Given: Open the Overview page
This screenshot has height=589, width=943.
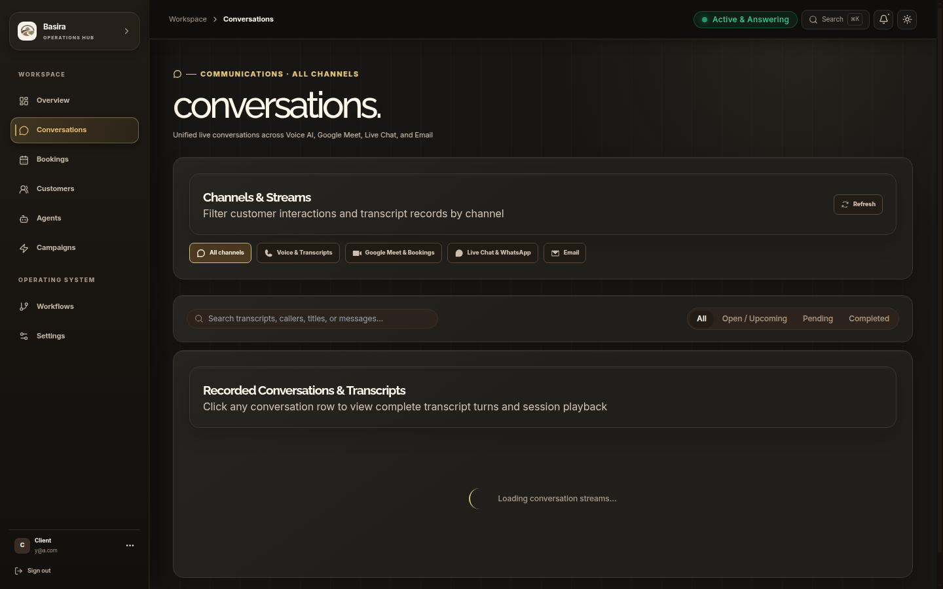Looking at the screenshot, I should (x=75, y=101).
